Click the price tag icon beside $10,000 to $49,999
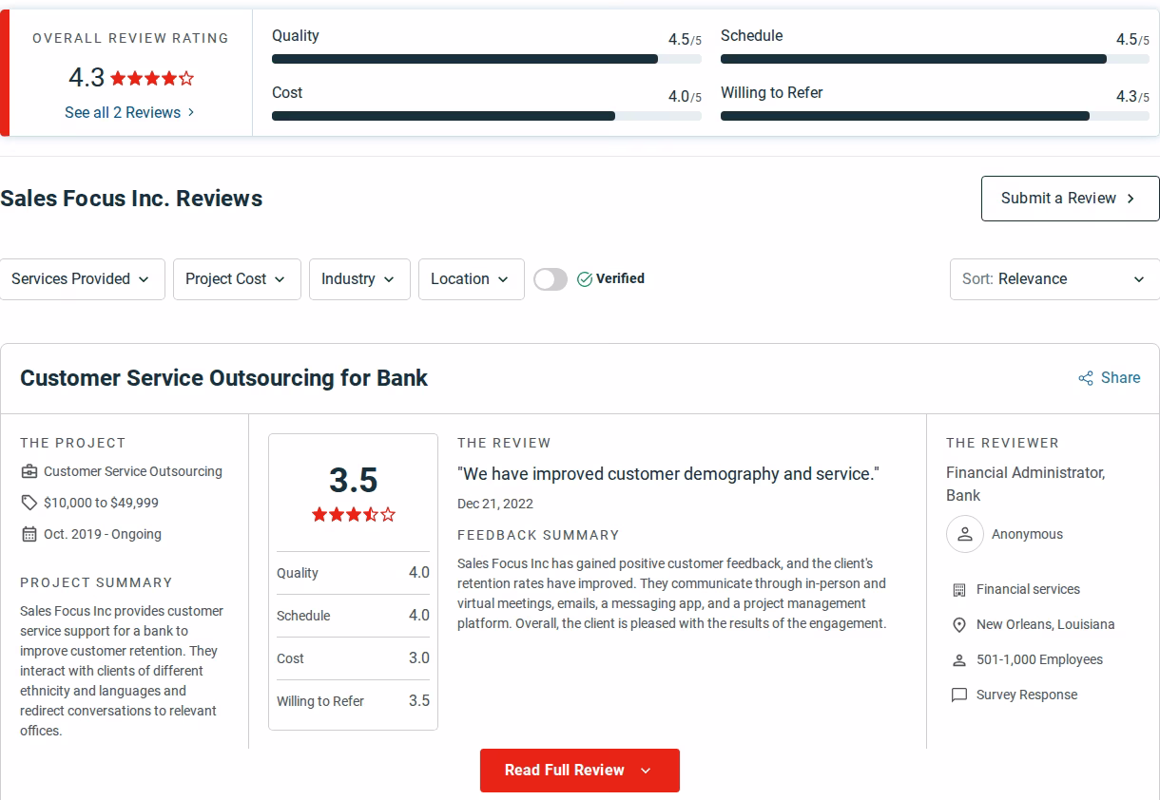The image size is (1160, 800). (29, 503)
